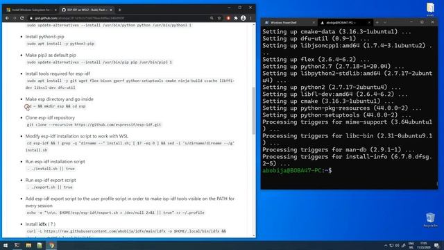Open the Windows Start menu
Screen dimensions: 444x250
[6, 245]
